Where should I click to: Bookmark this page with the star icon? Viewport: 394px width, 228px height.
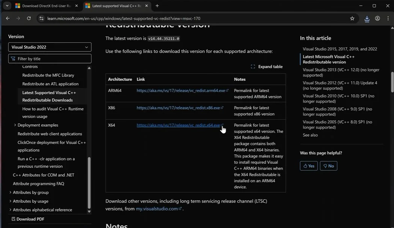click(352, 18)
